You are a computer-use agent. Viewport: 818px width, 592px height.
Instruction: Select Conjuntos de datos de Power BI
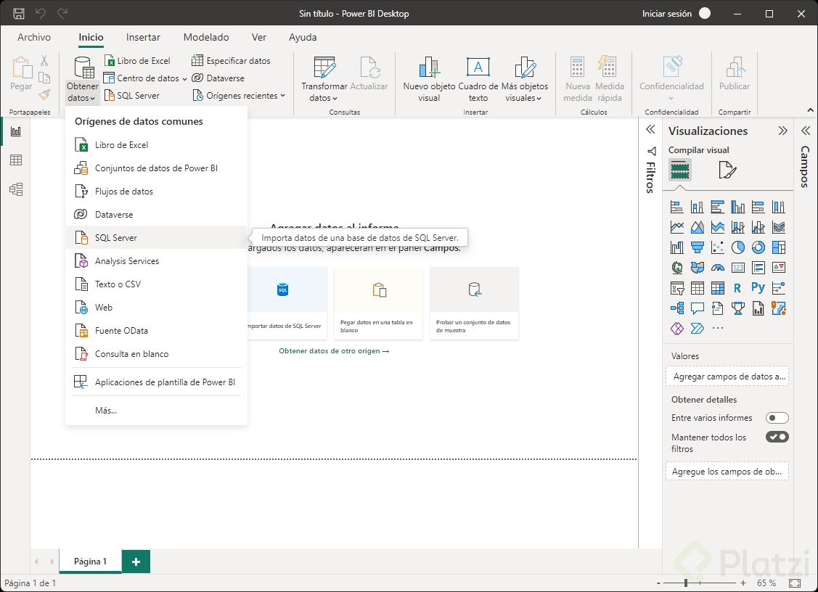tap(156, 168)
